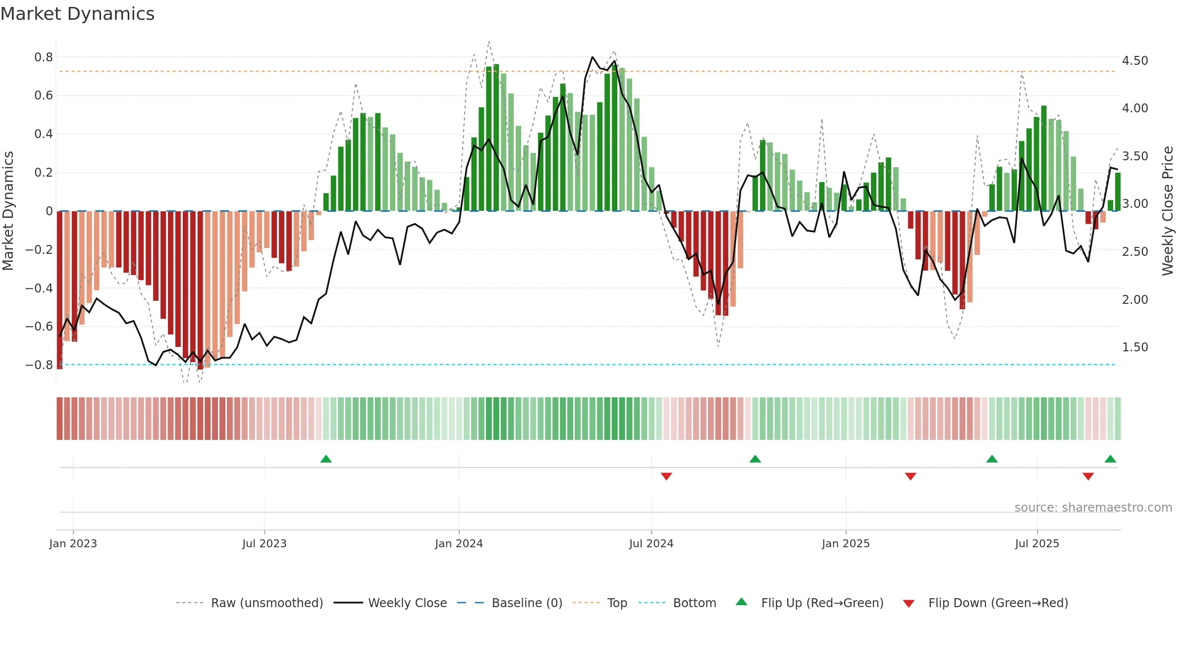The height and width of the screenshot is (668, 1189).
Task: Toggle the Top legend entry
Action: tap(600, 603)
